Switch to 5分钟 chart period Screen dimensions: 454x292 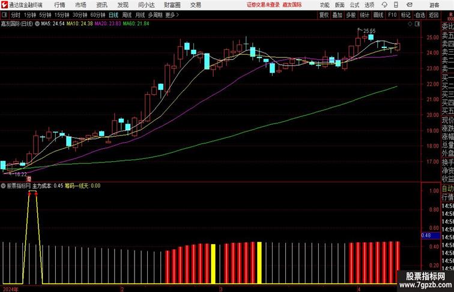click(45, 15)
